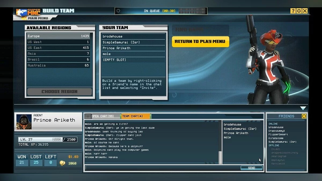Click offline friend dragonbloodthirsty
The height and width of the screenshot is (181, 322).
click(x=284, y=153)
